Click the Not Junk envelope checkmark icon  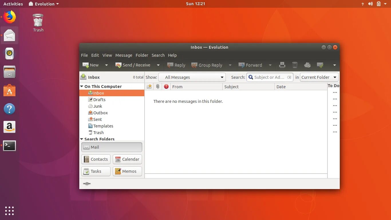(x=320, y=65)
